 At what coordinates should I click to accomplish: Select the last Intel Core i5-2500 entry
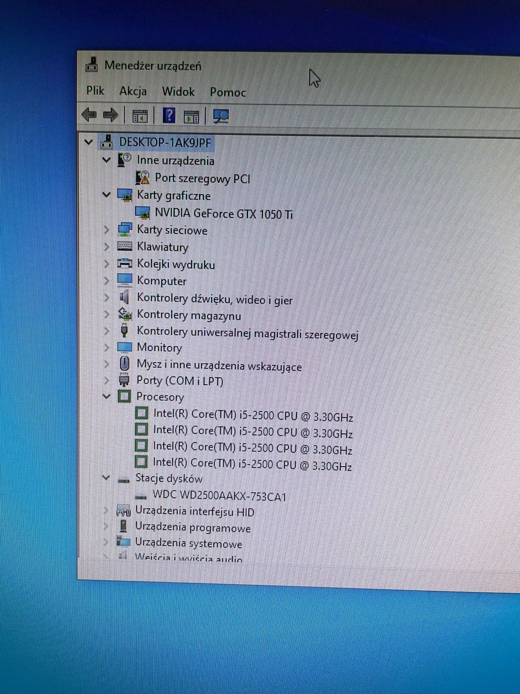pyautogui.click(x=252, y=464)
